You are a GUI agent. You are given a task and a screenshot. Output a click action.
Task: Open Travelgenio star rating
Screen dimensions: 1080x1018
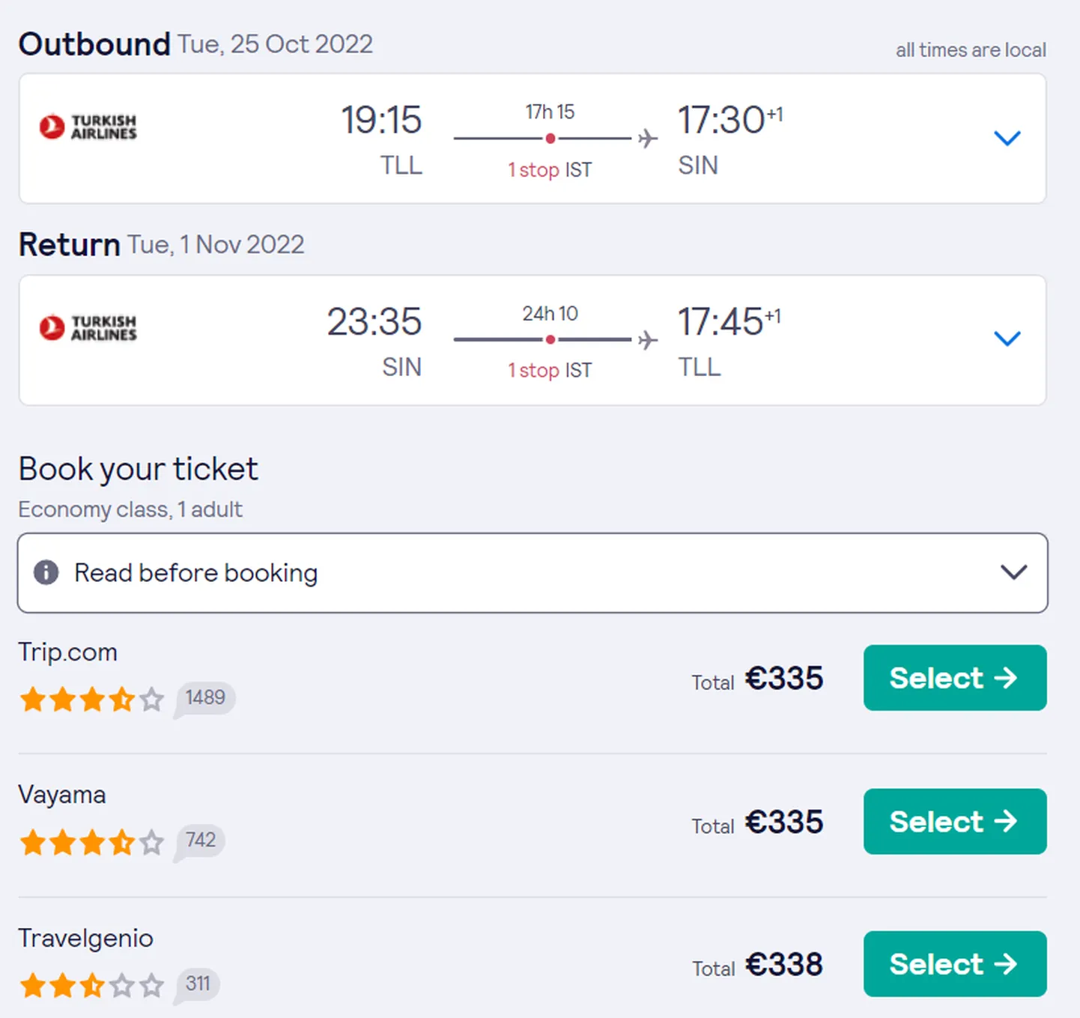pos(91,986)
